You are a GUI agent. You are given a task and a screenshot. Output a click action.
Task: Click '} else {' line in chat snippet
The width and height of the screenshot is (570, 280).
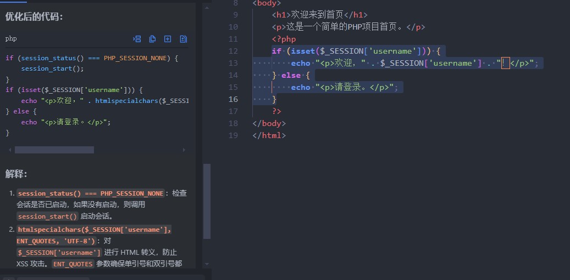[21, 112]
